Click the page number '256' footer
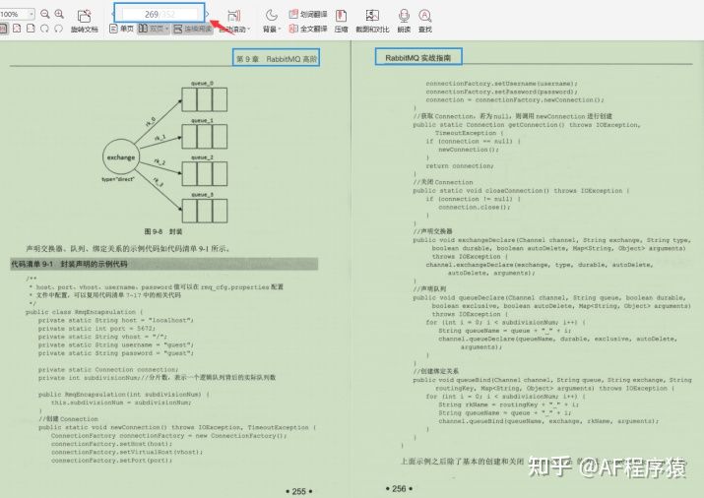This screenshot has height=498, width=704. (x=399, y=488)
